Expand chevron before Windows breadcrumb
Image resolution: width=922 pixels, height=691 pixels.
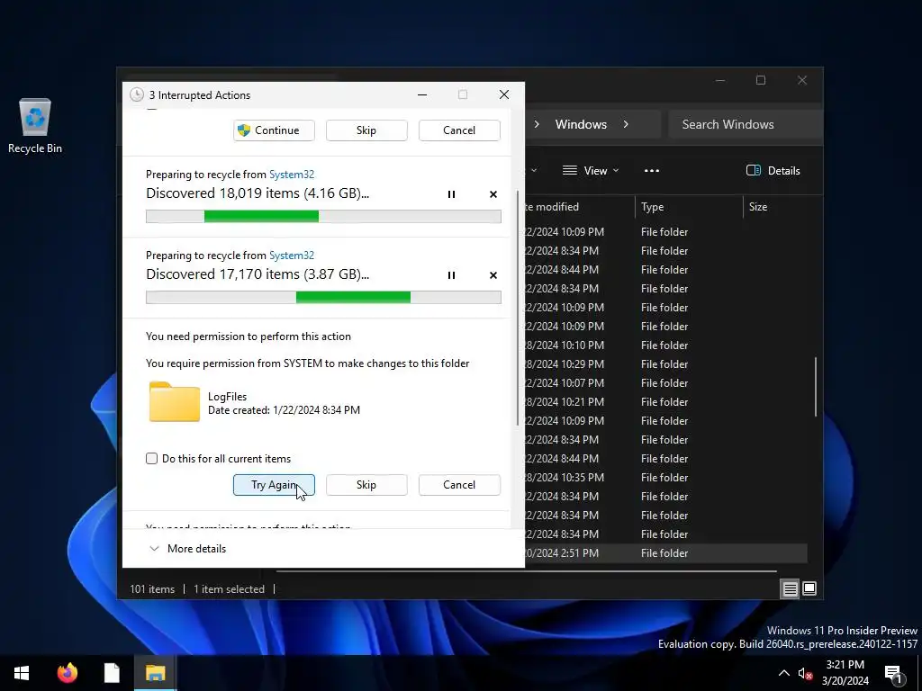pyautogui.click(x=537, y=124)
